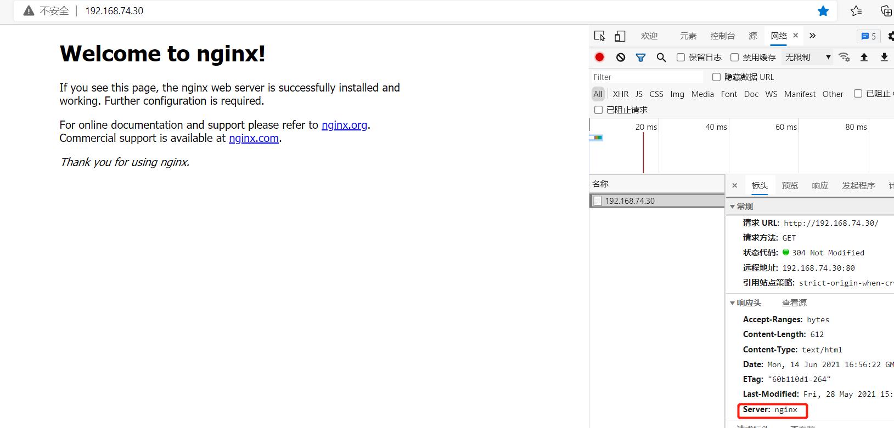This screenshot has height=428, width=894.
Task: Click the 远程地址 192.168.74.30:80 value
Action: [x=818, y=268]
